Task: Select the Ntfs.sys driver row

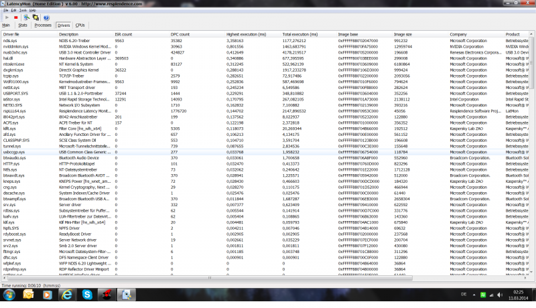Action: coord(265,169)
